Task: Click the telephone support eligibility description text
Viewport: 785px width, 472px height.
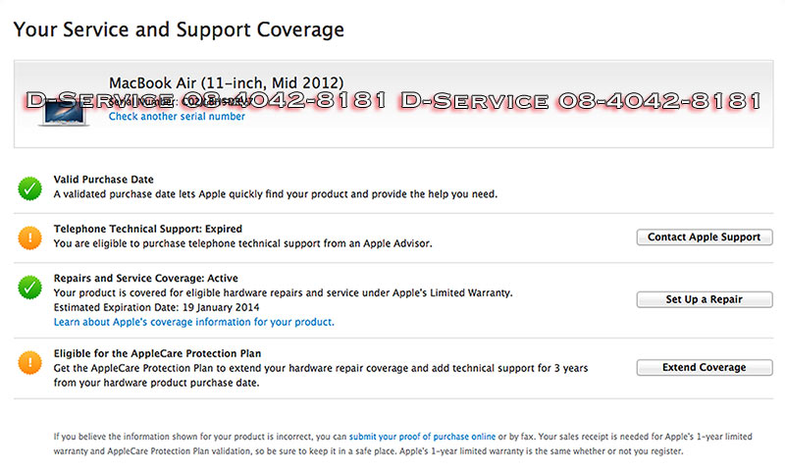Action: pos(242,243)
